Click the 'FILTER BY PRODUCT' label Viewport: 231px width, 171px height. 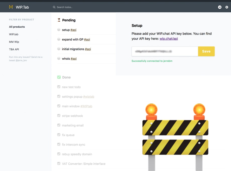(x=22, y=19)
